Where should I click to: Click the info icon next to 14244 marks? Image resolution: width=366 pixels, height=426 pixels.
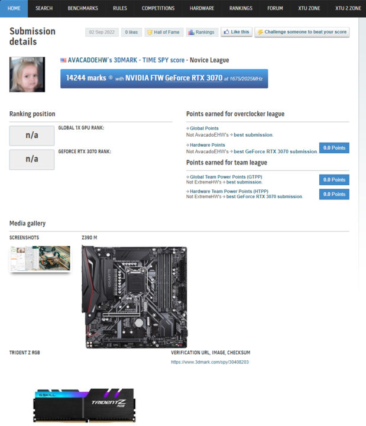pos(111,78)
